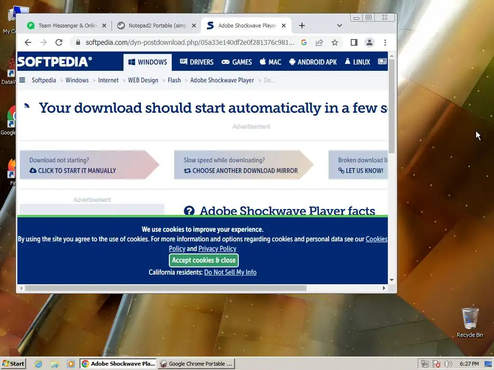Click the news icon in the Softpedia nav
Viewport: 494px width, 370px height.
[x=382, y=62]
